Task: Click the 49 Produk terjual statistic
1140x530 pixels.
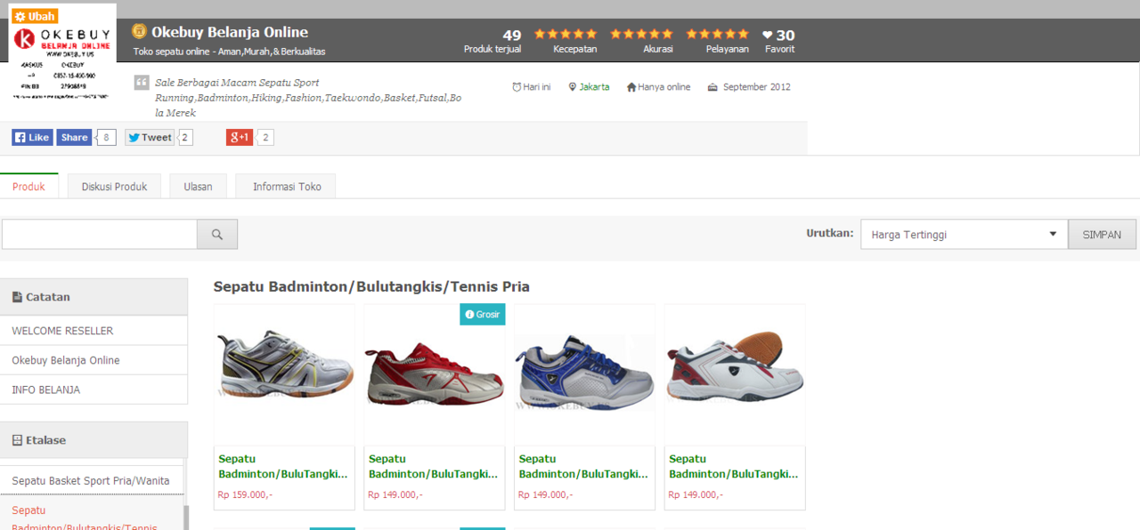Action: click(x=493, y=41)
